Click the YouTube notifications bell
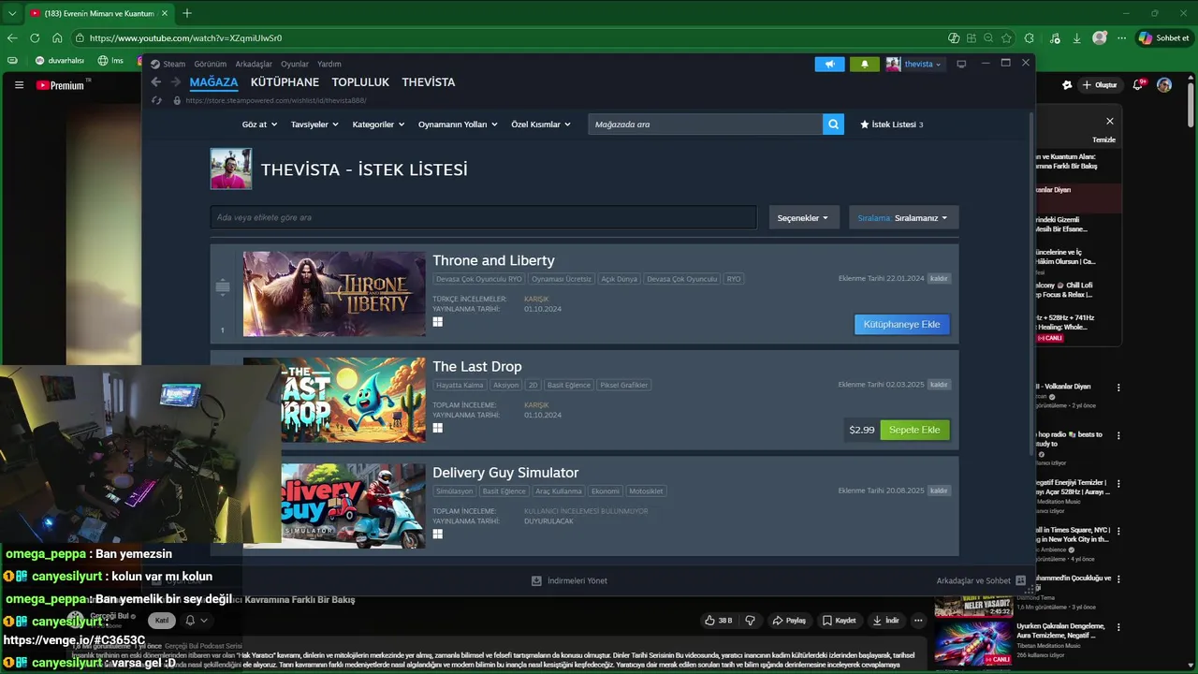Image resolution: width=1198 pixels, height=674 pixels. click(1138, 85)
